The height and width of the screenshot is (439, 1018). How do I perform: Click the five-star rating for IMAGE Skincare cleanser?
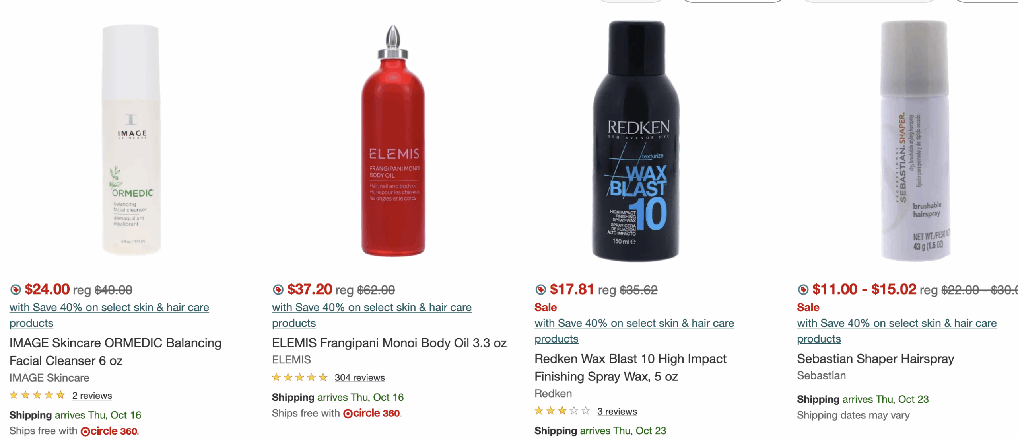pyautogui.click(x=37, y=395)
